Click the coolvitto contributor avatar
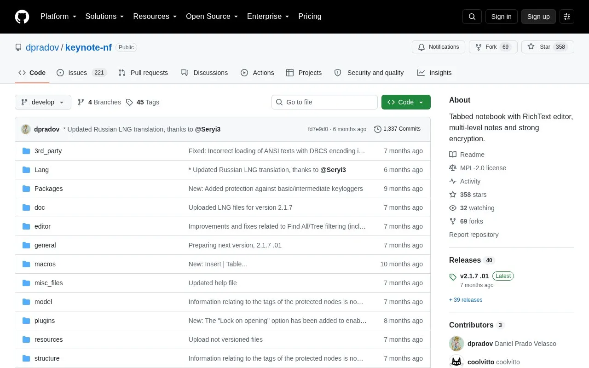This screenshot has width=589, height=368. (x=456, y=362)
